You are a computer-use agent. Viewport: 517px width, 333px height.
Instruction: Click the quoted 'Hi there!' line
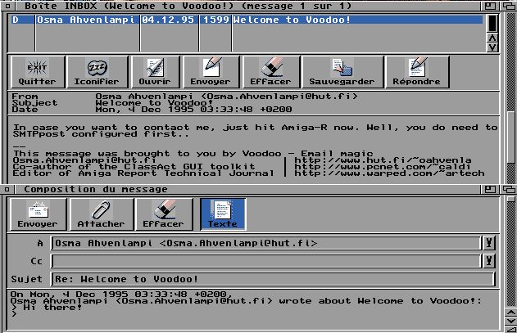coord(46,308)
